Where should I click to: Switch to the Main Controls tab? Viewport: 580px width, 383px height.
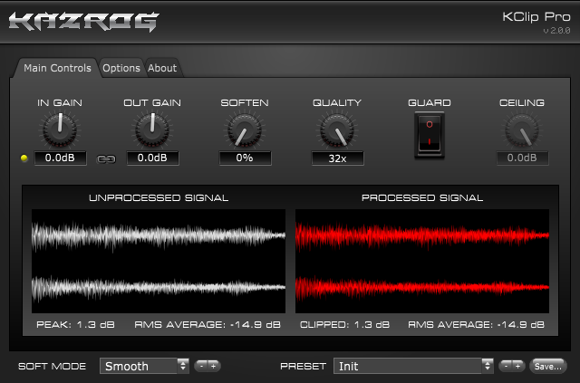pyautogui.click(x=57, y=68)
